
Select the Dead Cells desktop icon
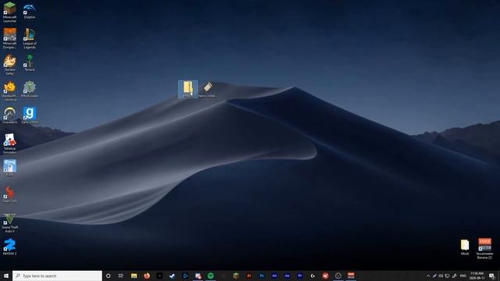9,194
